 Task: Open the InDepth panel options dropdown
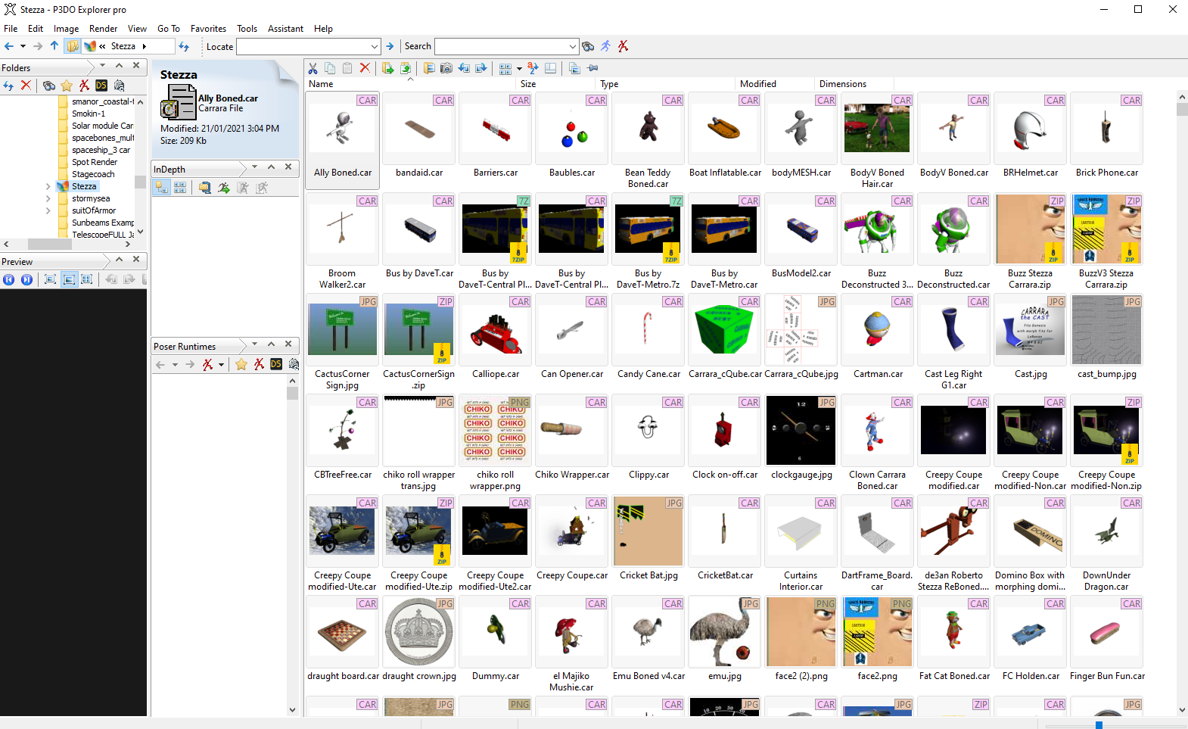coord(254,167)
